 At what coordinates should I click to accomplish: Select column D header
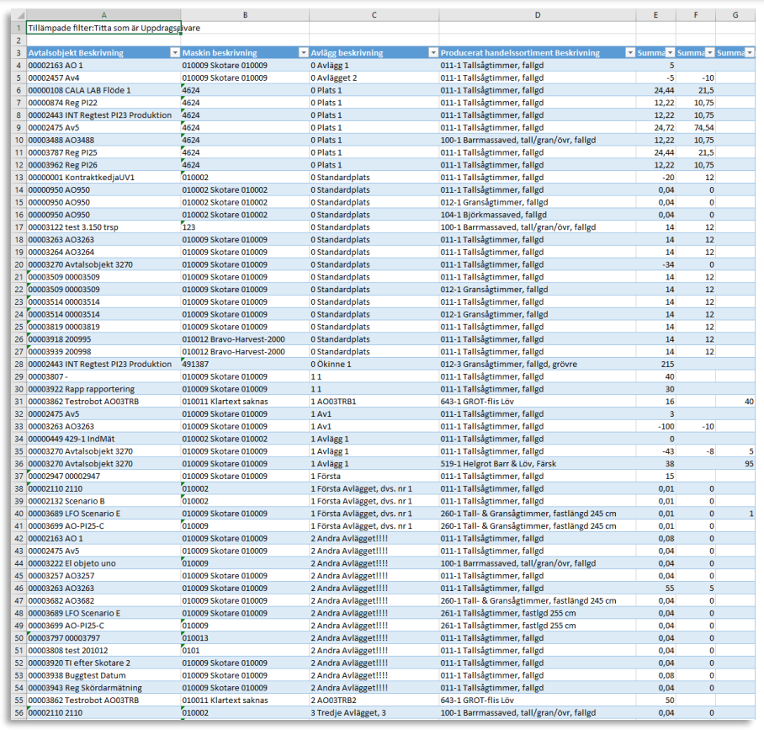(x=537, y=14)
